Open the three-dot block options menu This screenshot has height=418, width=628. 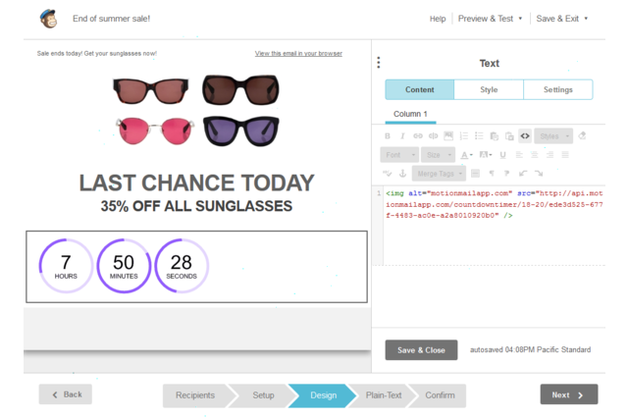[x=379, y=63]
